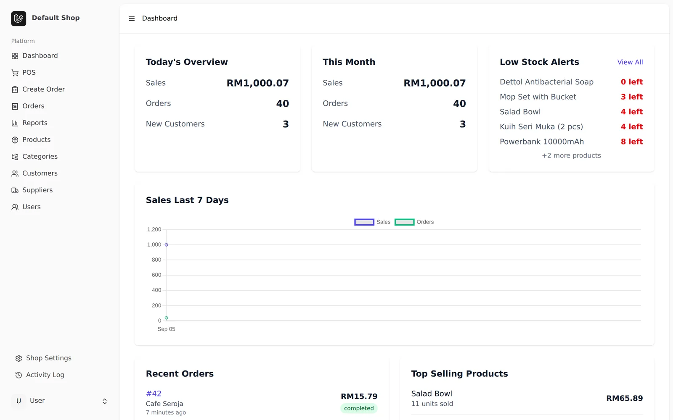
Task: Open order #42 link
Action: (x=154, y=394)
